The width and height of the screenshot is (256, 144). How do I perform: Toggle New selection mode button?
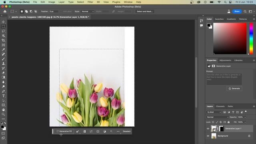pos(22,12)
